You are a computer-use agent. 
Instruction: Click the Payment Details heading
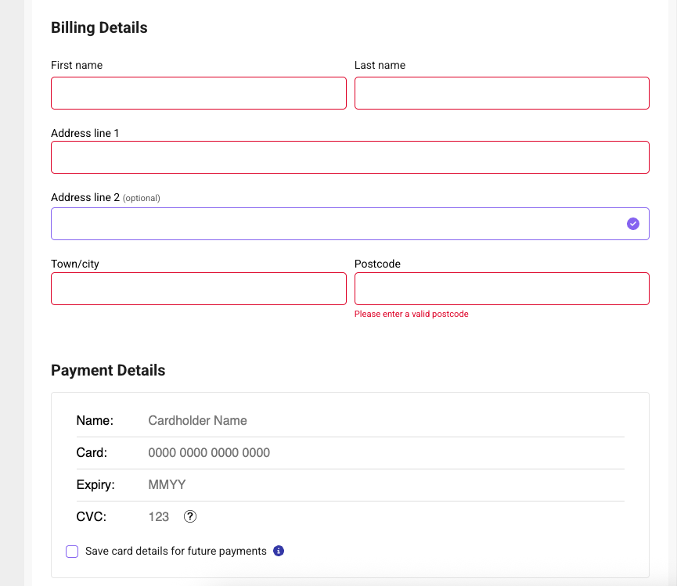(x=108, y=370)
